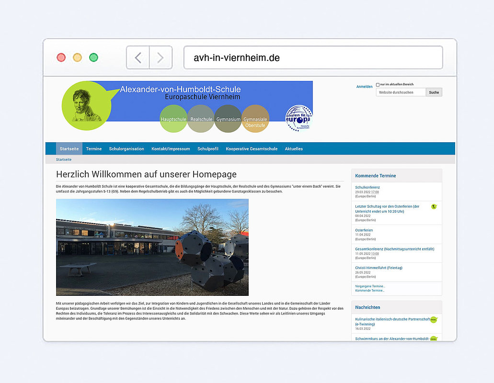494x383 pixels.
Task: Click the school building photo
Action: [x=152, y=247]
